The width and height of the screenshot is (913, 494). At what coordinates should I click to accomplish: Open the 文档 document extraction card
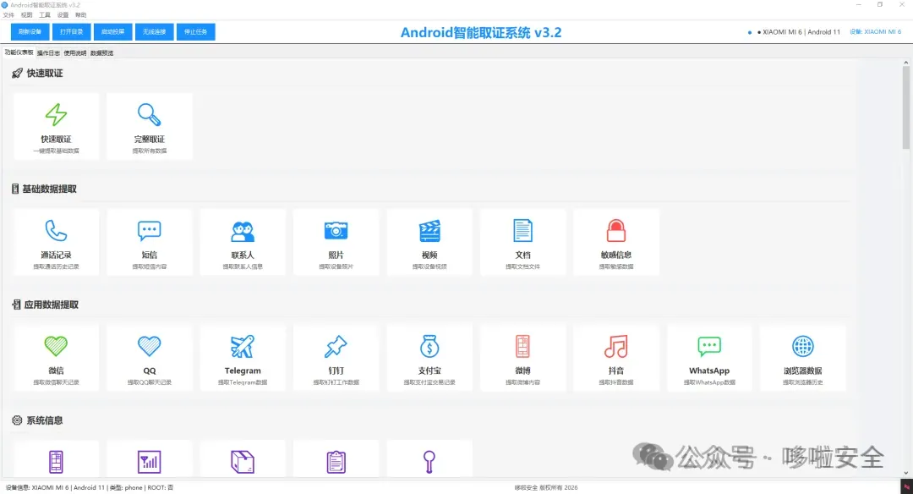click(523, 242)
